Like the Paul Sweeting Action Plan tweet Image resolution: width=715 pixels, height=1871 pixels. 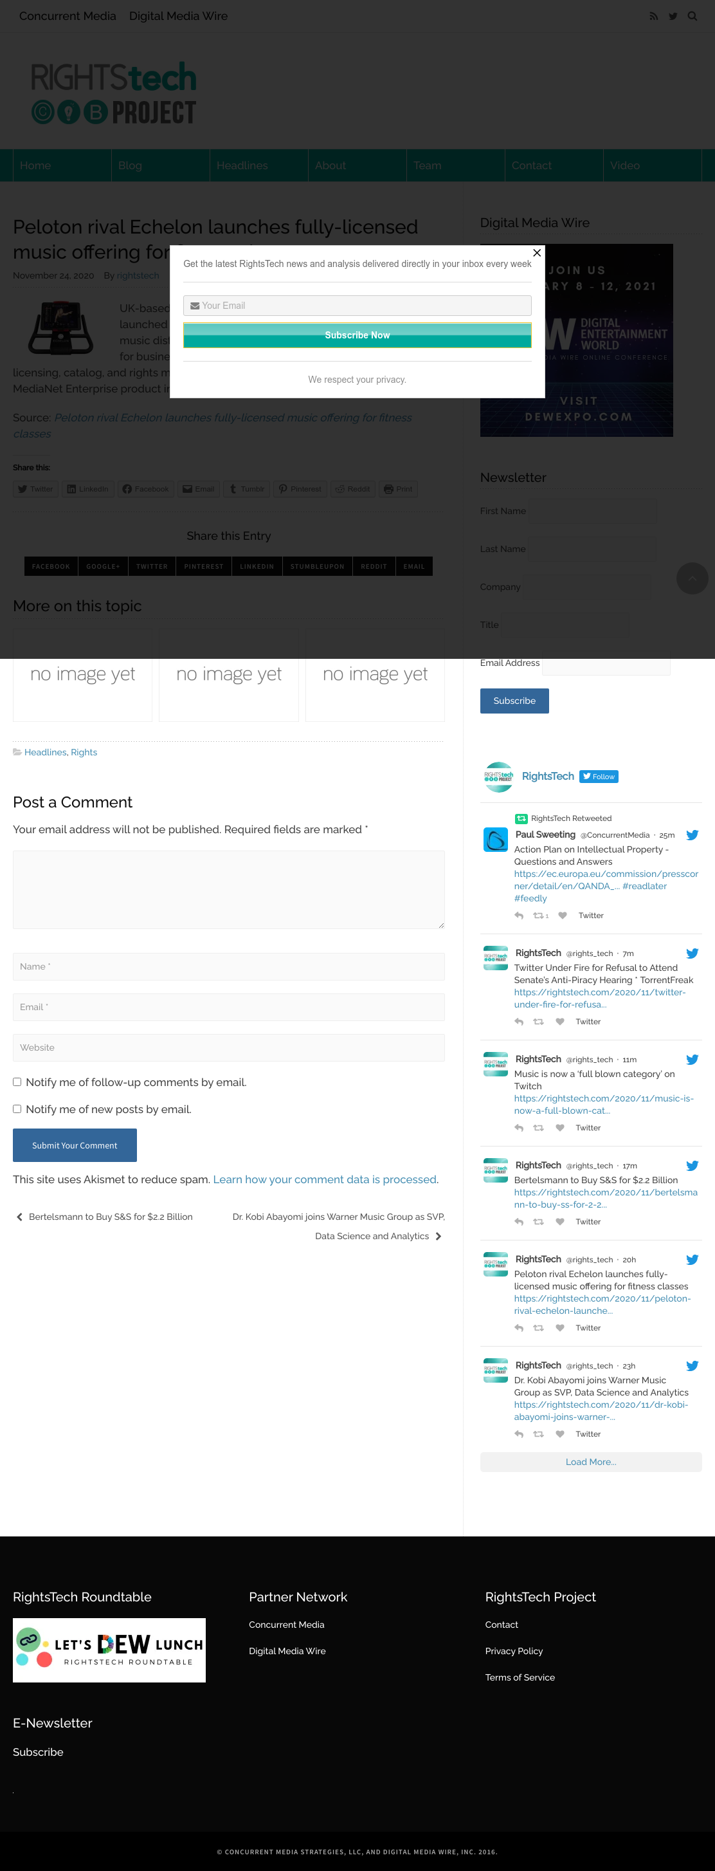[563, 916]
